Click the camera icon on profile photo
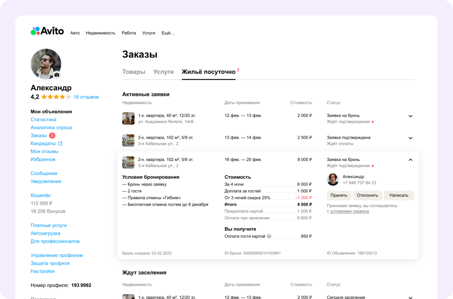Viewport: 453px width, 299px height. point(57,75)
